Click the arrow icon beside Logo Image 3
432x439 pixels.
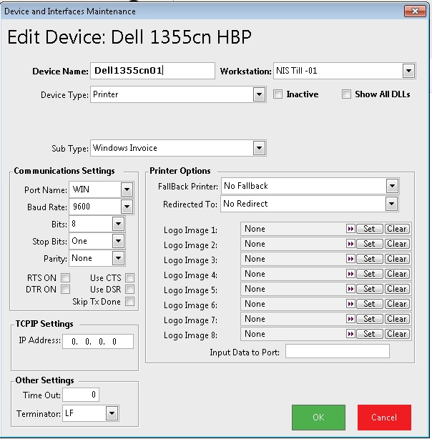(350, 260)
